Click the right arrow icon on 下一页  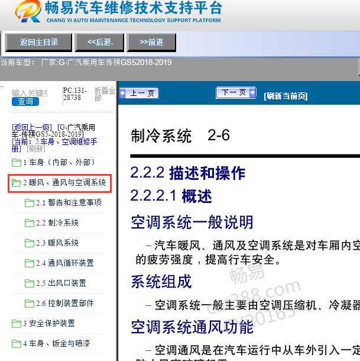pyautogui.click(x=252, y=92)
